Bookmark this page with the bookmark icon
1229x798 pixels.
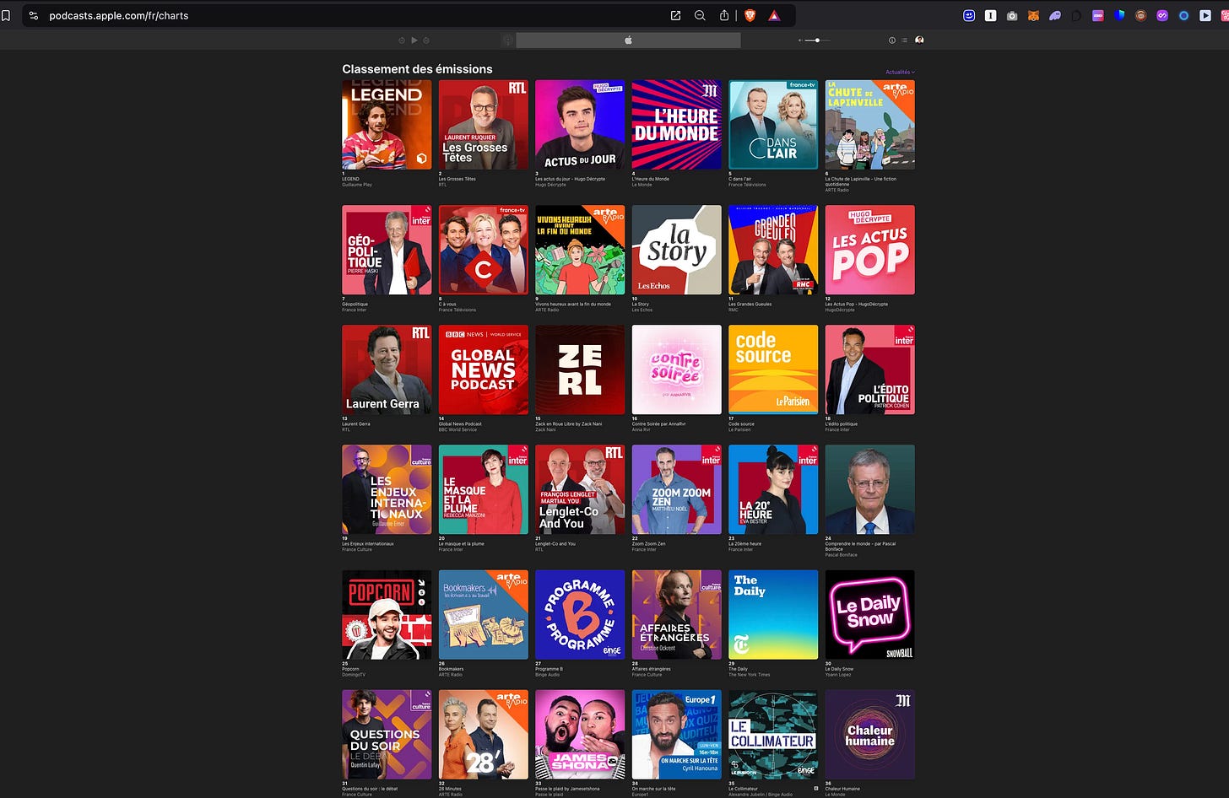click(x=6, y=15)
